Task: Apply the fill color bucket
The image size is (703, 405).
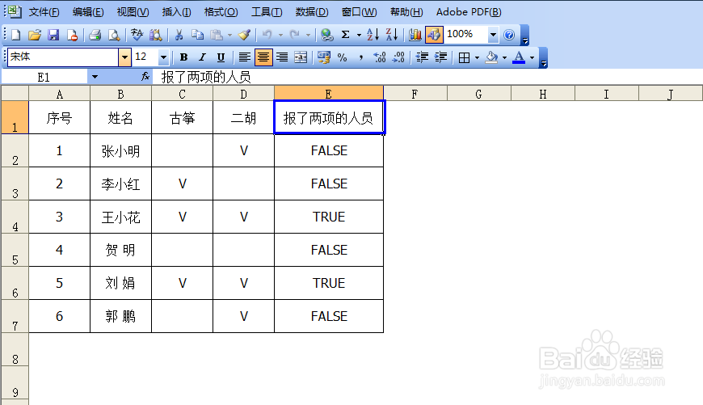Action: pos(492,57)
